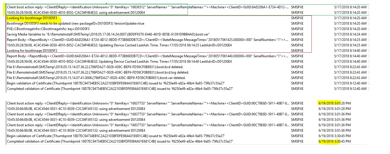This screenshot has width=390, height=154.
Task: Select the yellow-highlighted 'Looking for bootImage D01005F3' entry
Action: click(32, 18)
